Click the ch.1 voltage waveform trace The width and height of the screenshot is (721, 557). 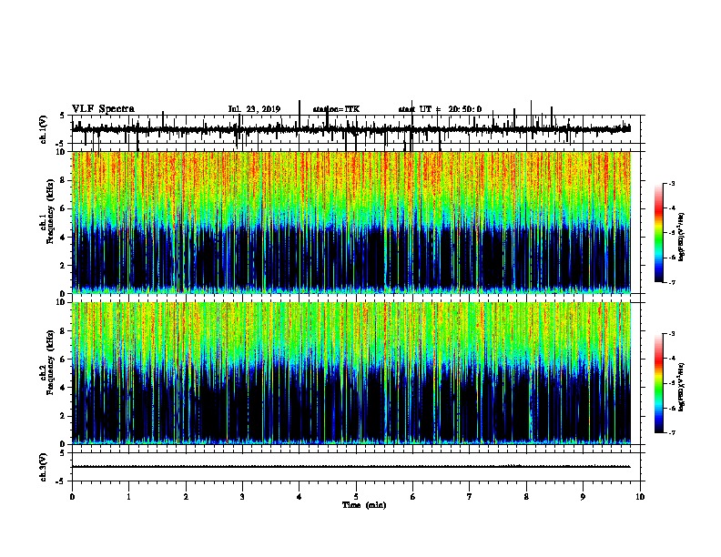(351, 129)
